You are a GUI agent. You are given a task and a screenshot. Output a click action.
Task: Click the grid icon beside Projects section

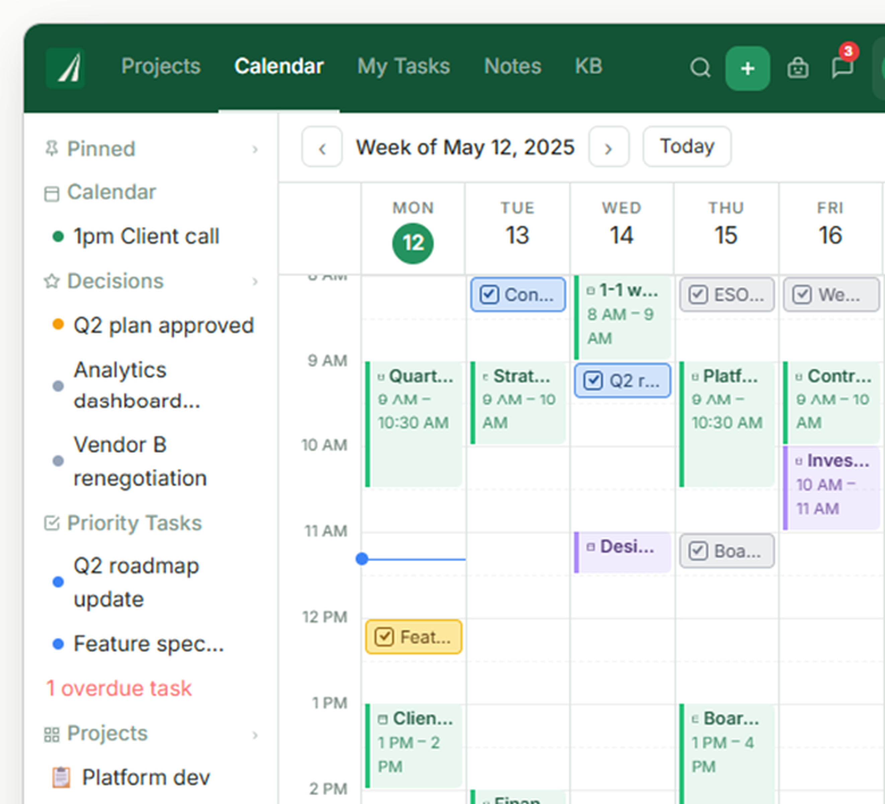point(52,735)
